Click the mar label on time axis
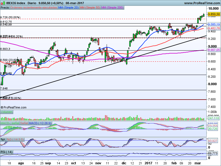 [198, 163]
